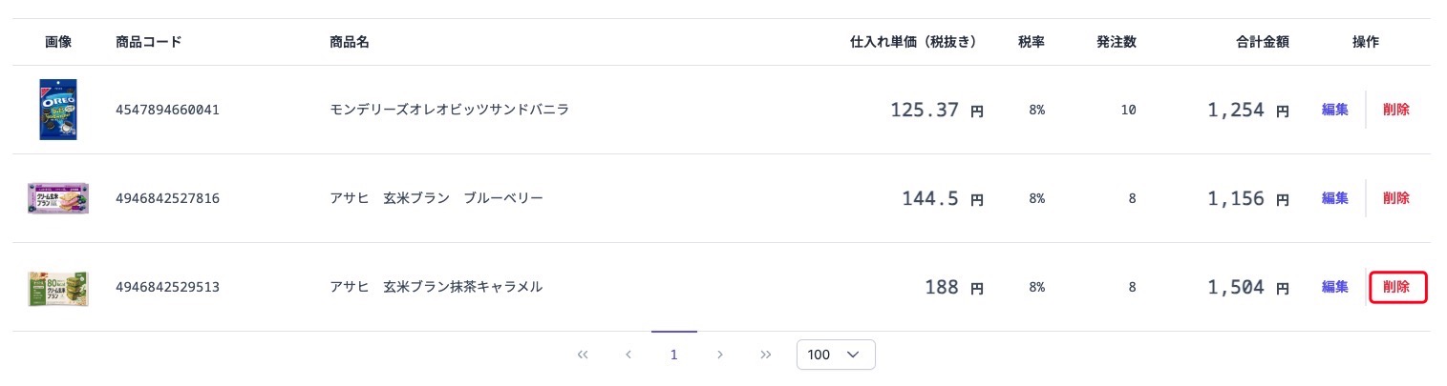Click the 商品名 column header
Image resolution: width=1447 pixels, height=386 pixels.
click(350, 42)
